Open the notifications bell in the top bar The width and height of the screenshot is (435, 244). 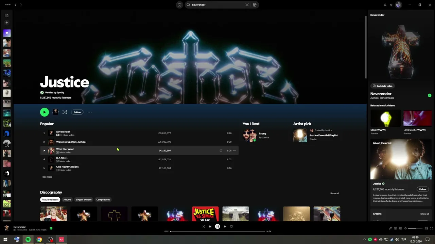pos(385,5)
